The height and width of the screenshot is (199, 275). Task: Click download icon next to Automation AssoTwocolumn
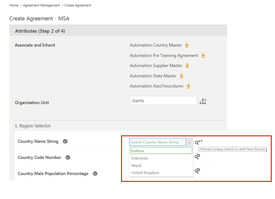188,86
